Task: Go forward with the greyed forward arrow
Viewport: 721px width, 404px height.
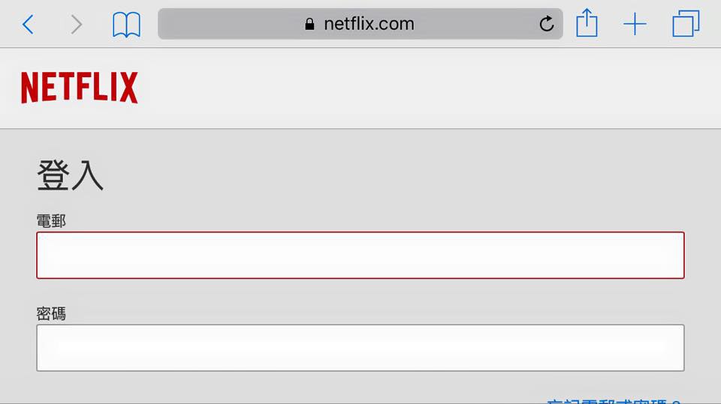Action: pos(77,24)
